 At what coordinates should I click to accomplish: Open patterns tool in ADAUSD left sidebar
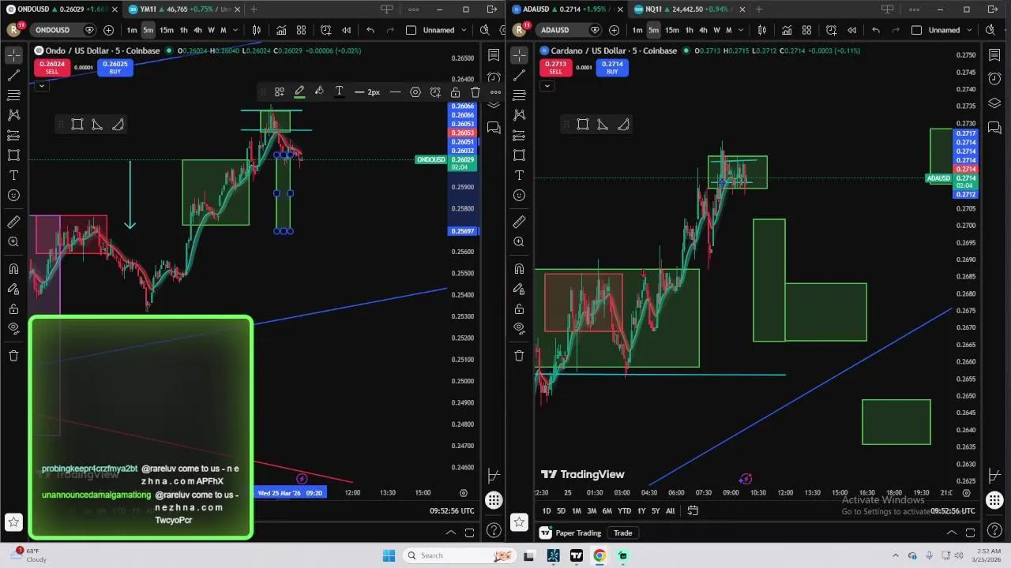(519, 115)
